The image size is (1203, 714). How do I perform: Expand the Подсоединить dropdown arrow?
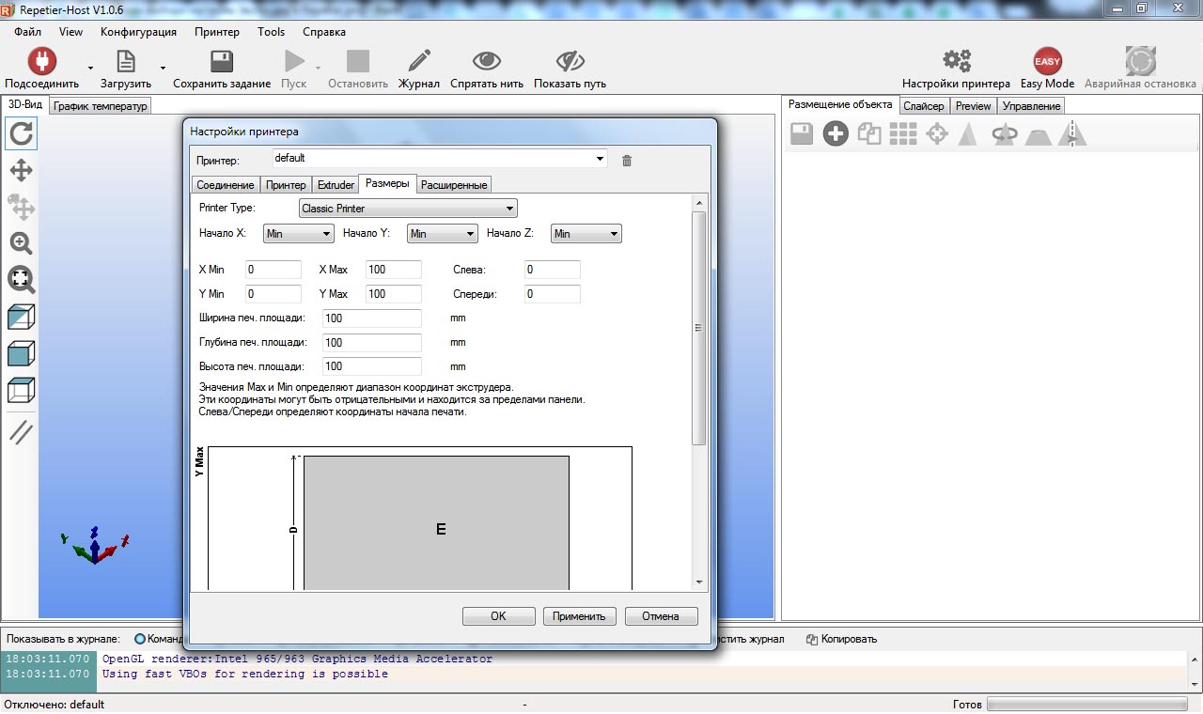pos(90,68)
